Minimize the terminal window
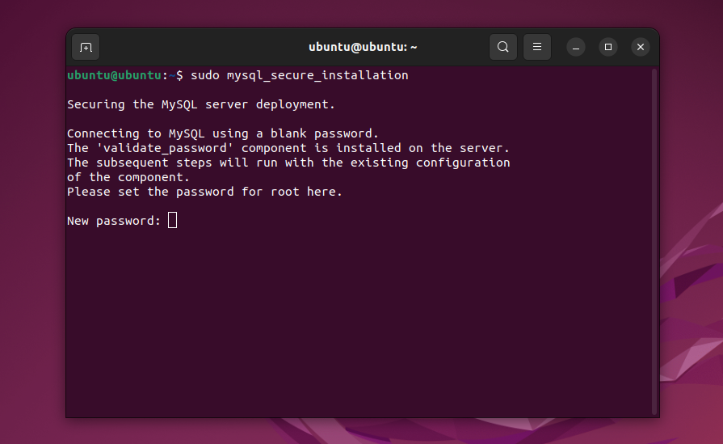Screen dimensions: 723x444 coord(575,47)
